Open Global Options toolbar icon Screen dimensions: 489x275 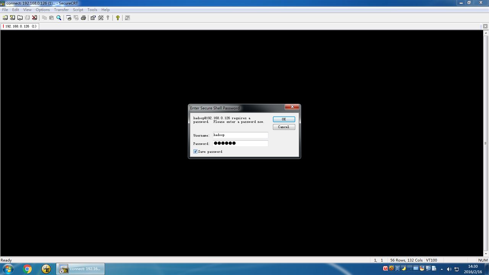100,18
